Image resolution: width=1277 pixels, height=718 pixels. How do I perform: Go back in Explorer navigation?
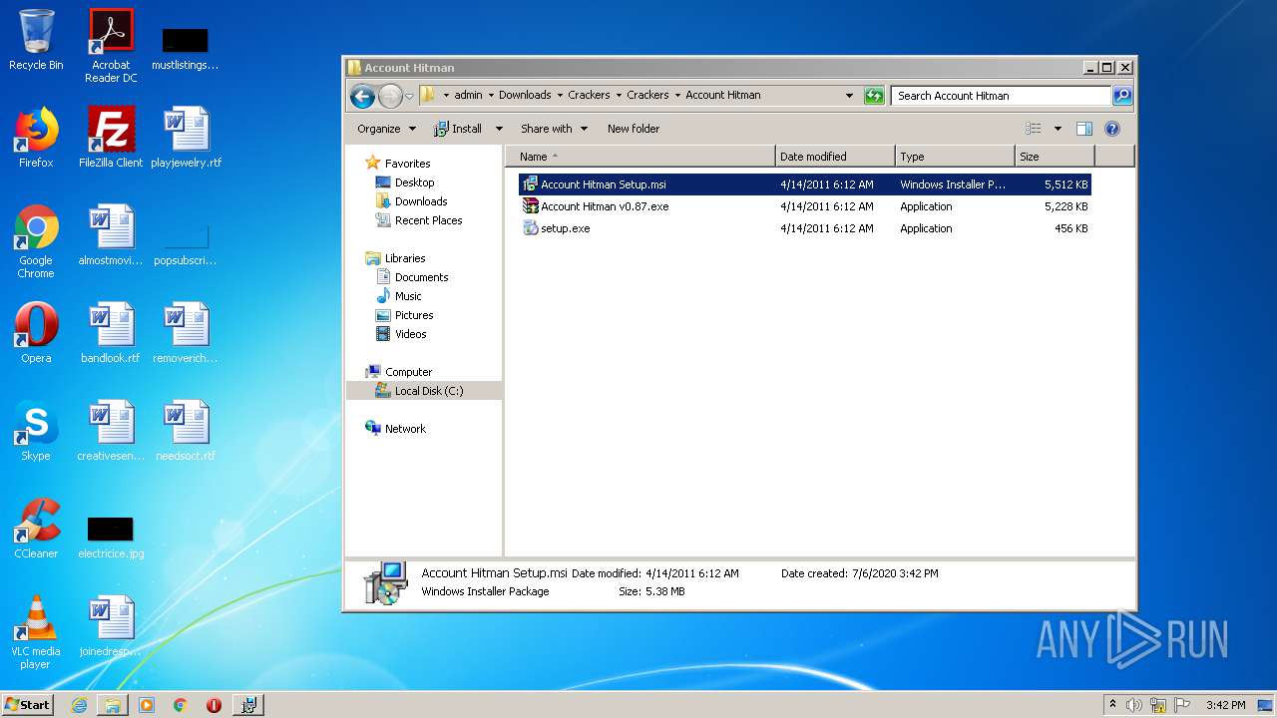click(x=362, y=96)
